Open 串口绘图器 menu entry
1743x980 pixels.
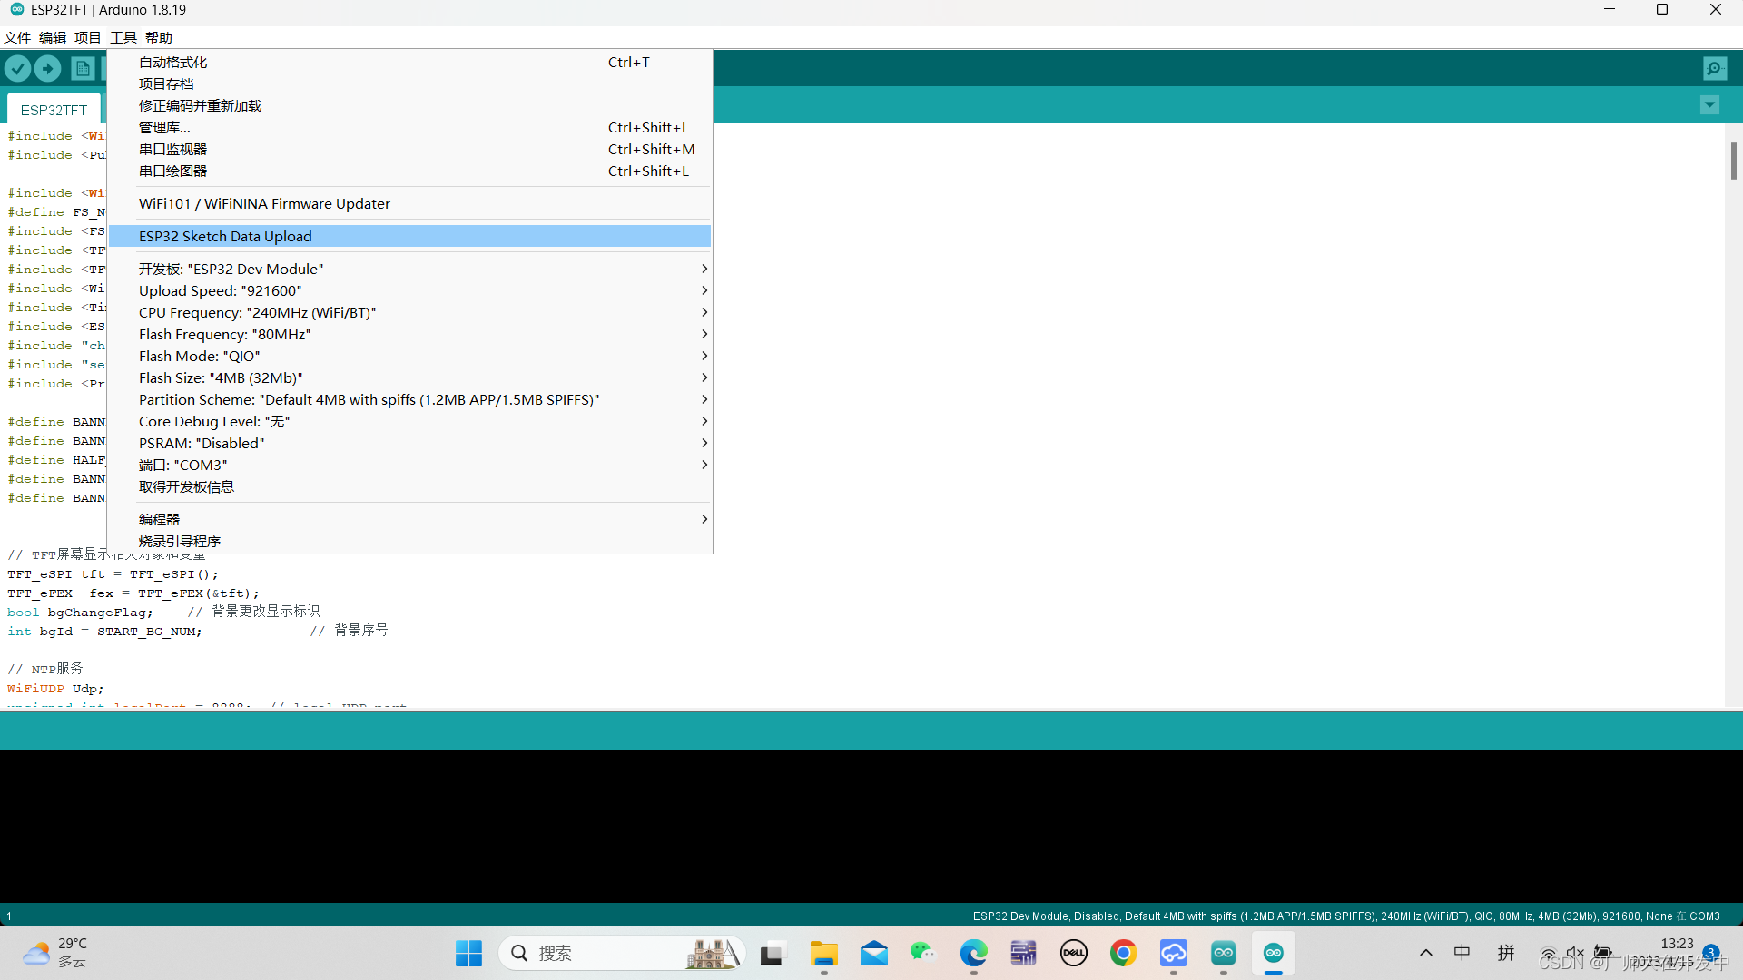[409, 171]
